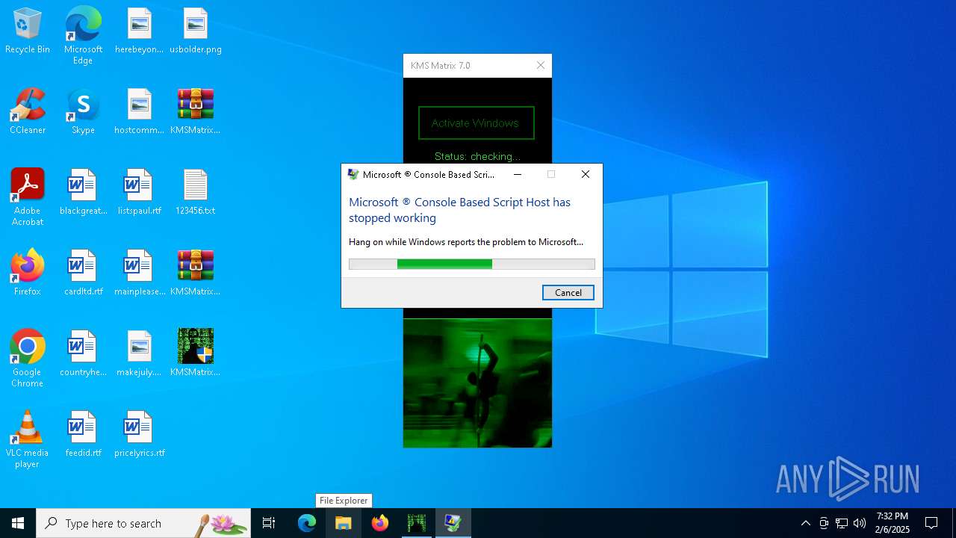Close the Console Based Script Host dialog
956x538 pixels.
(x=586, y=174)
